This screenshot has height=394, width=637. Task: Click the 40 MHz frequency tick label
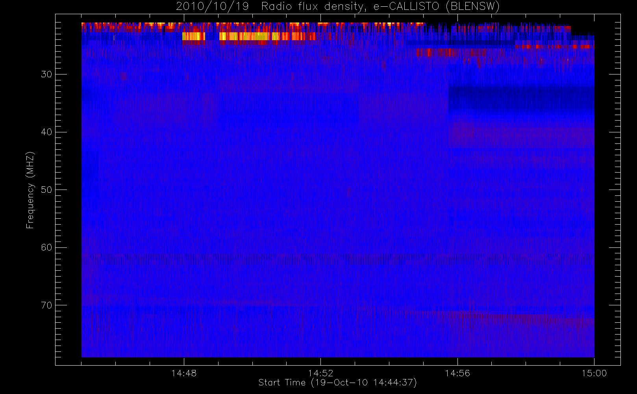[46, 132]
